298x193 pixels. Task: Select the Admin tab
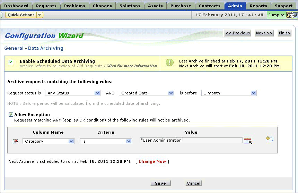[235, 6]
